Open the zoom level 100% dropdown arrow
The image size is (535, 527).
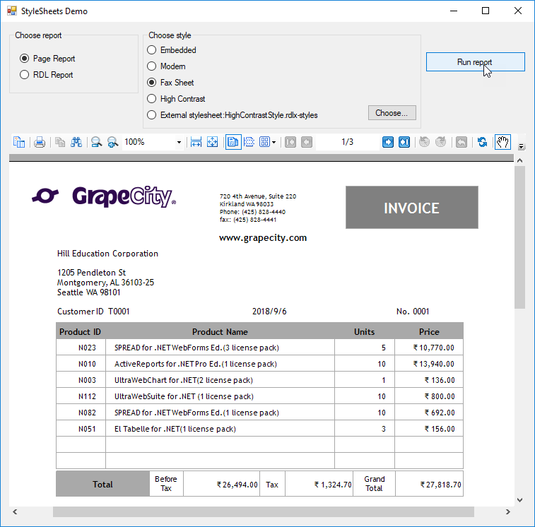click(x=179, y=142)
